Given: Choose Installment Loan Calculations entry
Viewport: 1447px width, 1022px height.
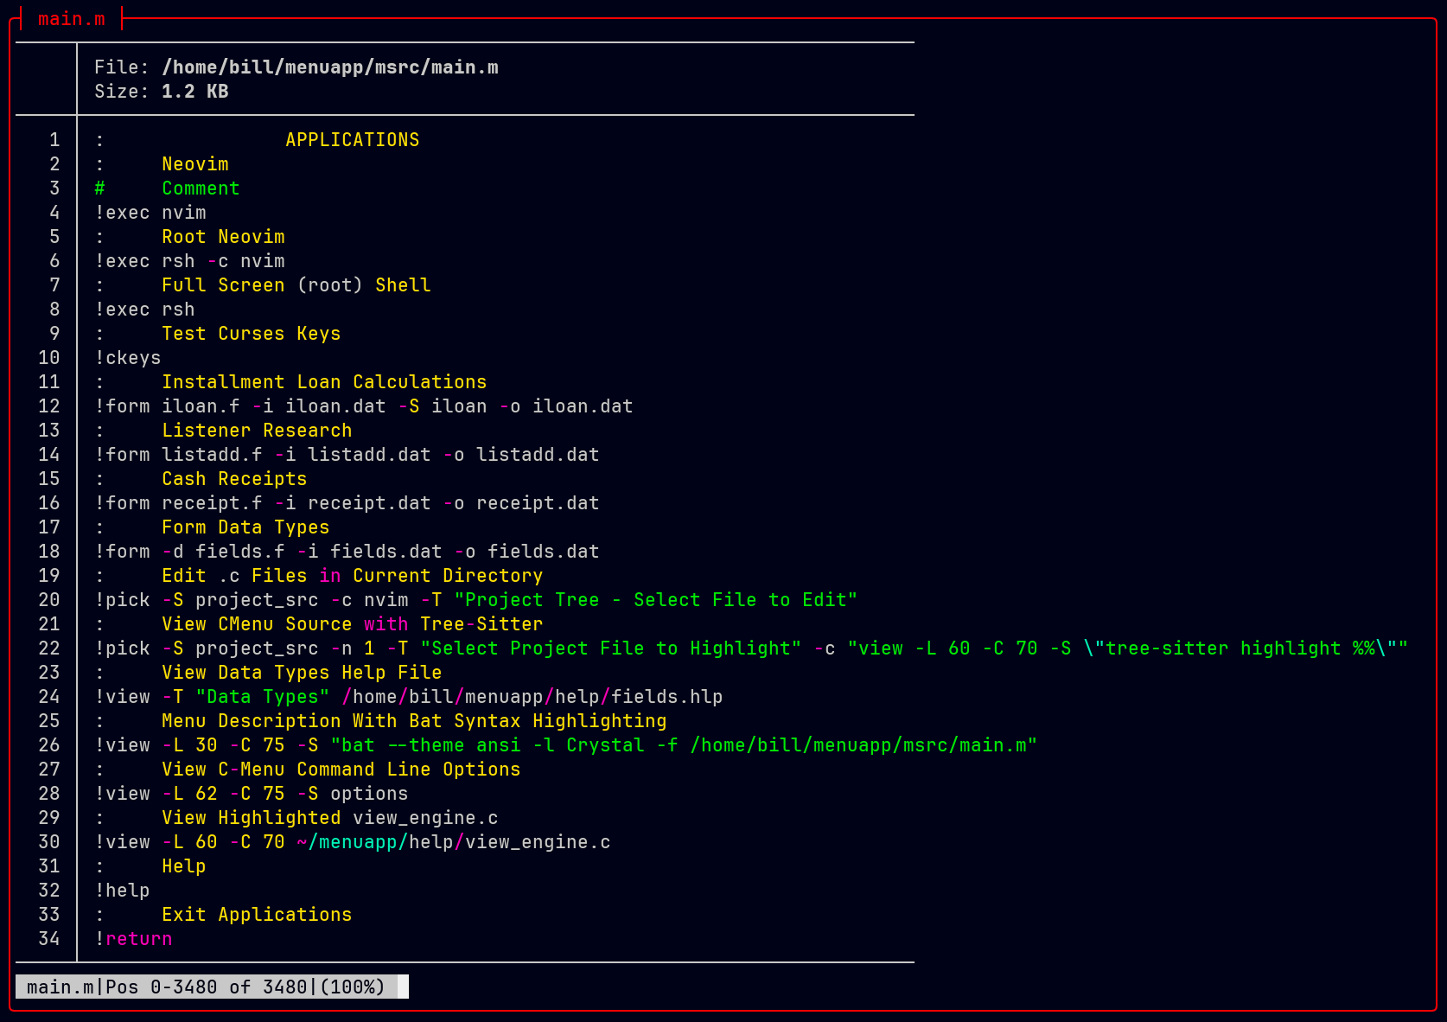Looking at the screenshot, I should point(323,382).
